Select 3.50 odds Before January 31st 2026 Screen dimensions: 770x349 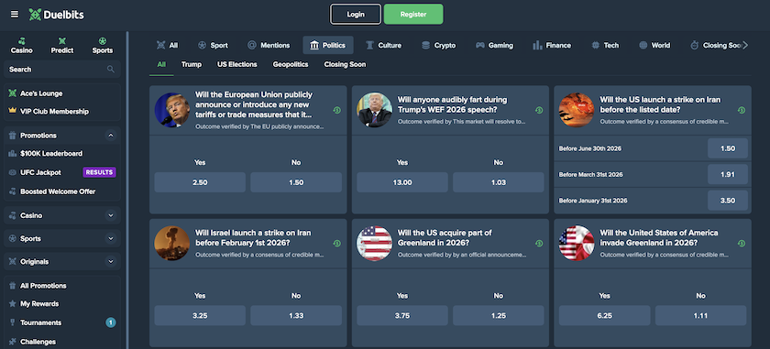728,201
